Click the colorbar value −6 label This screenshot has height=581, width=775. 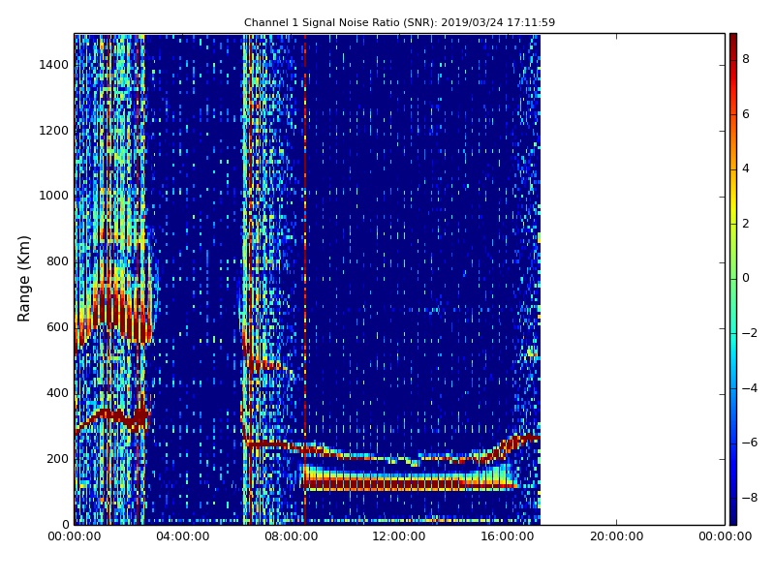coord(750,443)
